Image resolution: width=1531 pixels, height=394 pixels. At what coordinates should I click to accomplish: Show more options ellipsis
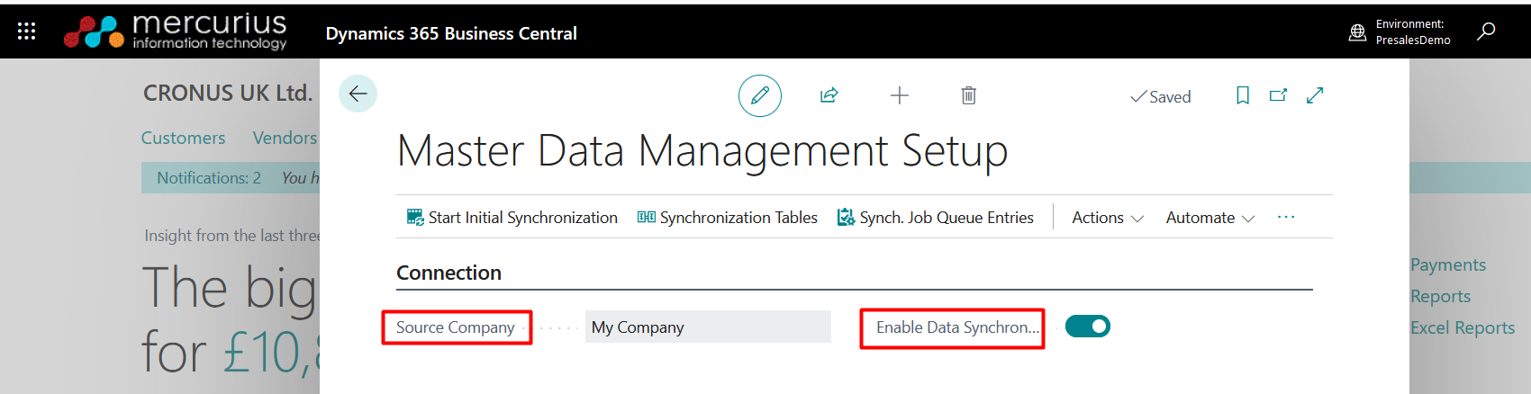click(x=1286, y=218)
